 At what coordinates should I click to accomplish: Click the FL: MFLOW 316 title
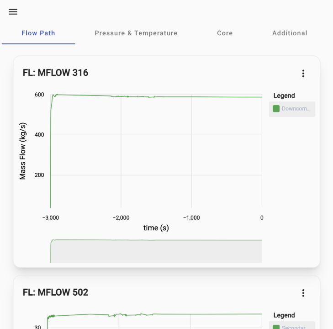coord(55,73)
